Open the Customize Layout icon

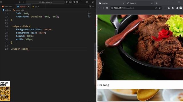pyautogui.click(x=77, y=2)
